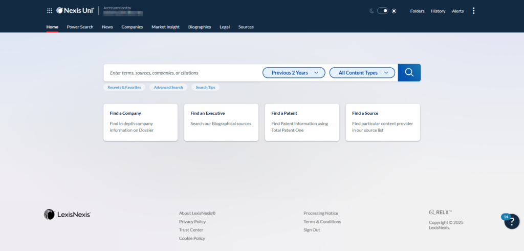524x251 pixels.
Task: Open the Market Insight tab
Action: tap(165, 27)
